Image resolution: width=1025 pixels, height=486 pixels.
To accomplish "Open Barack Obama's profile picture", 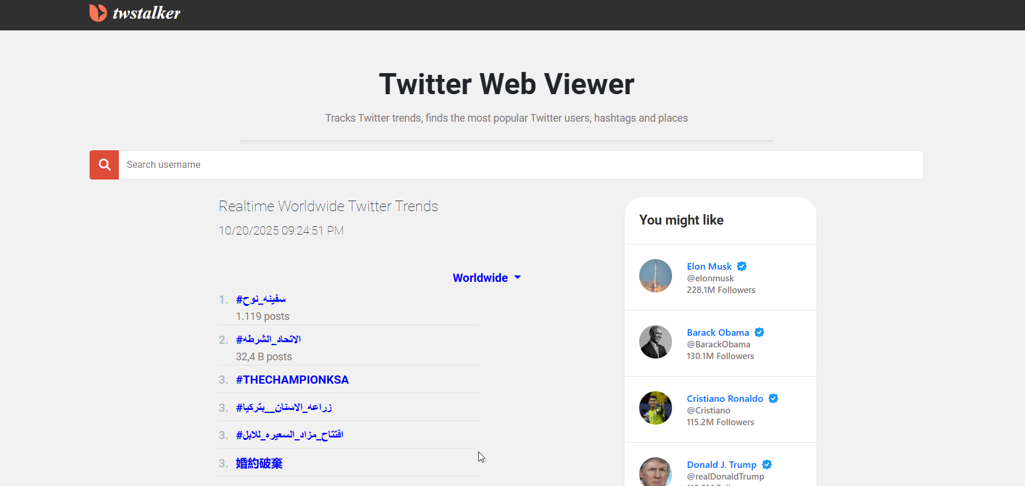I will pos(656,342).
